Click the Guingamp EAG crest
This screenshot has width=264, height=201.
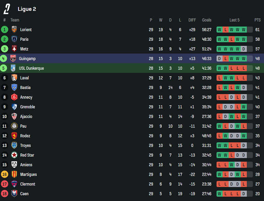(13, 58)
